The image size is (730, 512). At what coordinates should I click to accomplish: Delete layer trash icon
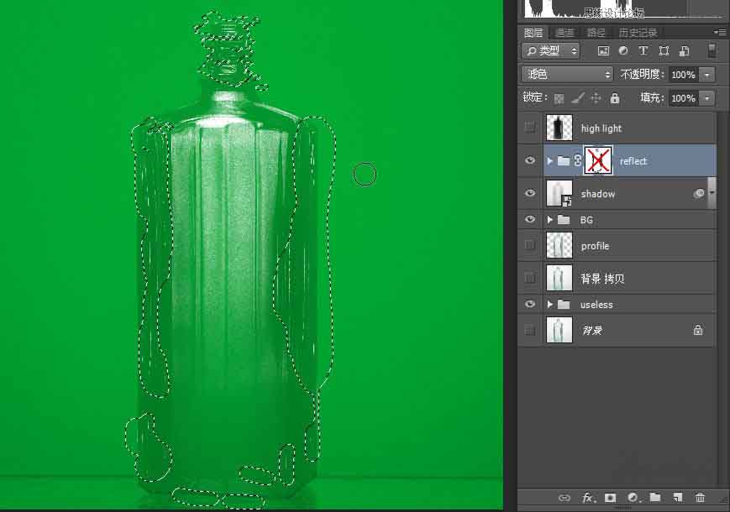click(x=700, y=498)
